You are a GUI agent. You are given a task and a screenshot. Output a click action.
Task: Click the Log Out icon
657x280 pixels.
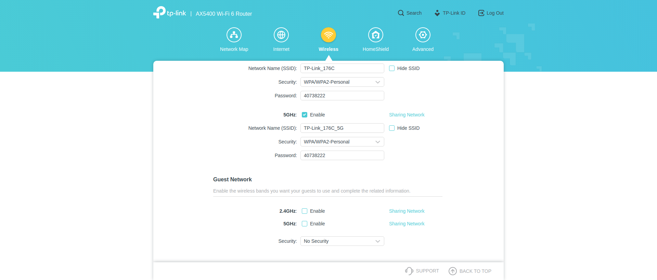pos(481,13)
